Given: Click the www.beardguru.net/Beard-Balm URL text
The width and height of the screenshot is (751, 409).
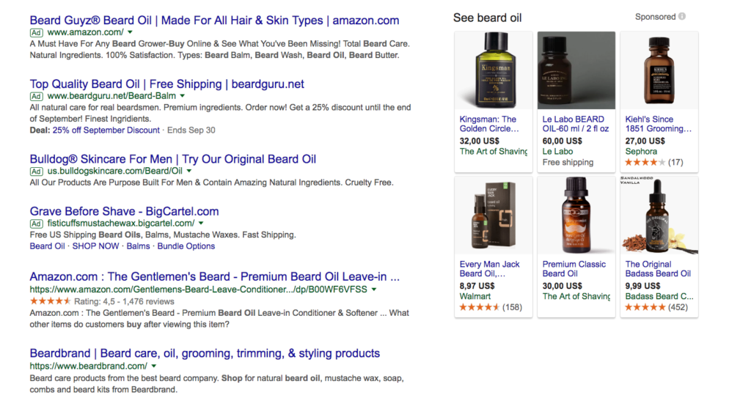Looking at the screenshot, I should click(x=111, y=96).
